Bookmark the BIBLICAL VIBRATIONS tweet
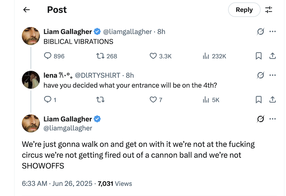The width and height of the screenshot is (286, 196). 259,56
